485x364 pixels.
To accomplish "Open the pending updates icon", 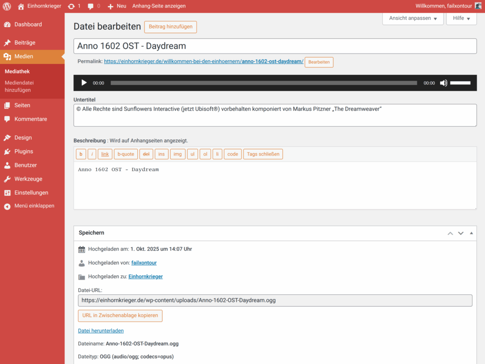I will (74, 6).
